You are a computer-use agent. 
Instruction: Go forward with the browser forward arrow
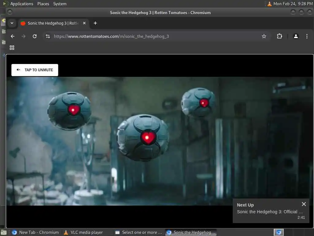23,36
